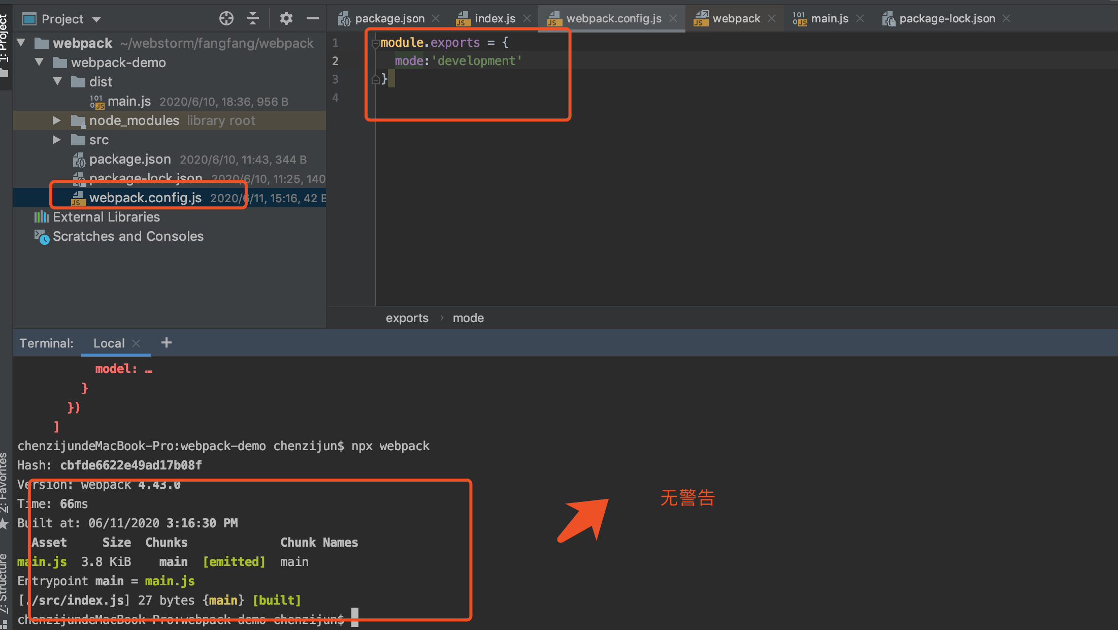
Task: Add a new terminal session with plus
Action: click(x=166, y=343)
